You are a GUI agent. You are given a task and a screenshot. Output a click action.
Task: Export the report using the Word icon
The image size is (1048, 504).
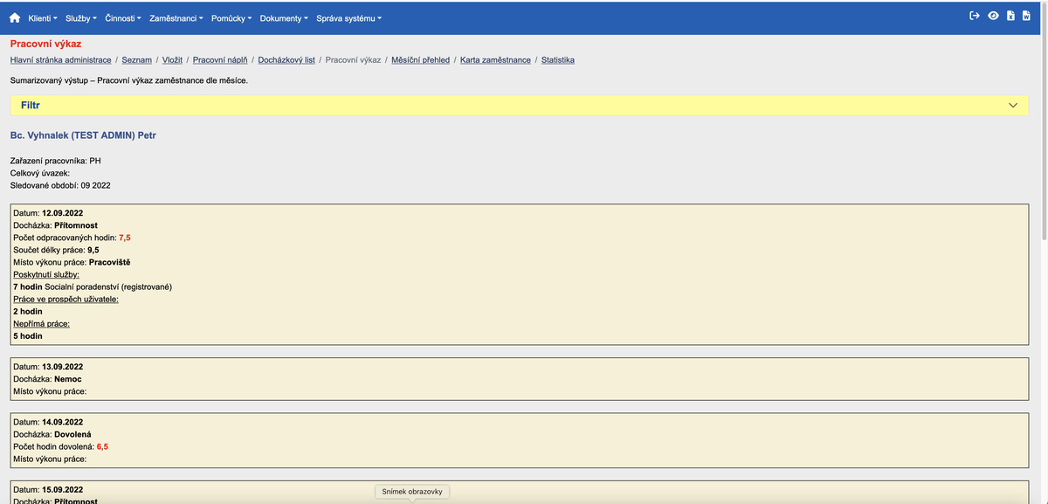(1027, 15)
